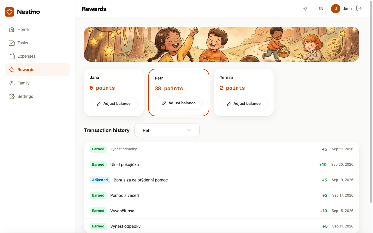This screenshot has width=373, height=233.
Task: Click the Expenses wallet icon in sidebar
Action: pyautogui.click(x=12, y=56)
